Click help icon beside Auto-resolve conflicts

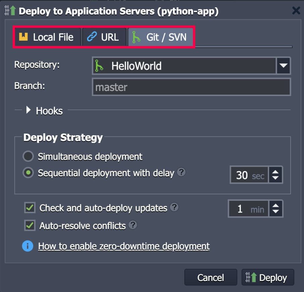(x=133, y=225)
